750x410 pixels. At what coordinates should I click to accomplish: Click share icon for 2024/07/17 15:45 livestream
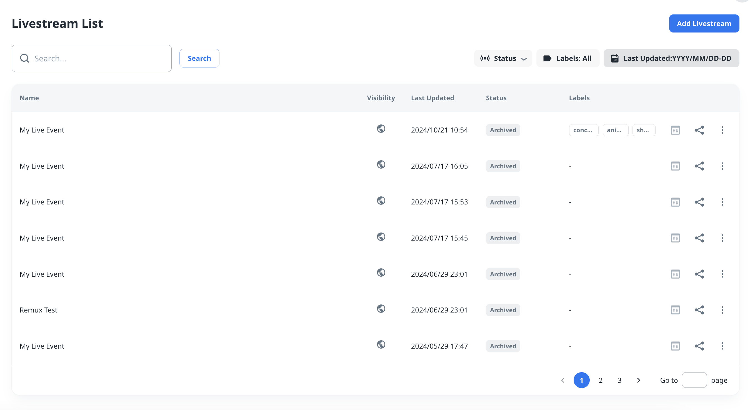coord(699,238)
